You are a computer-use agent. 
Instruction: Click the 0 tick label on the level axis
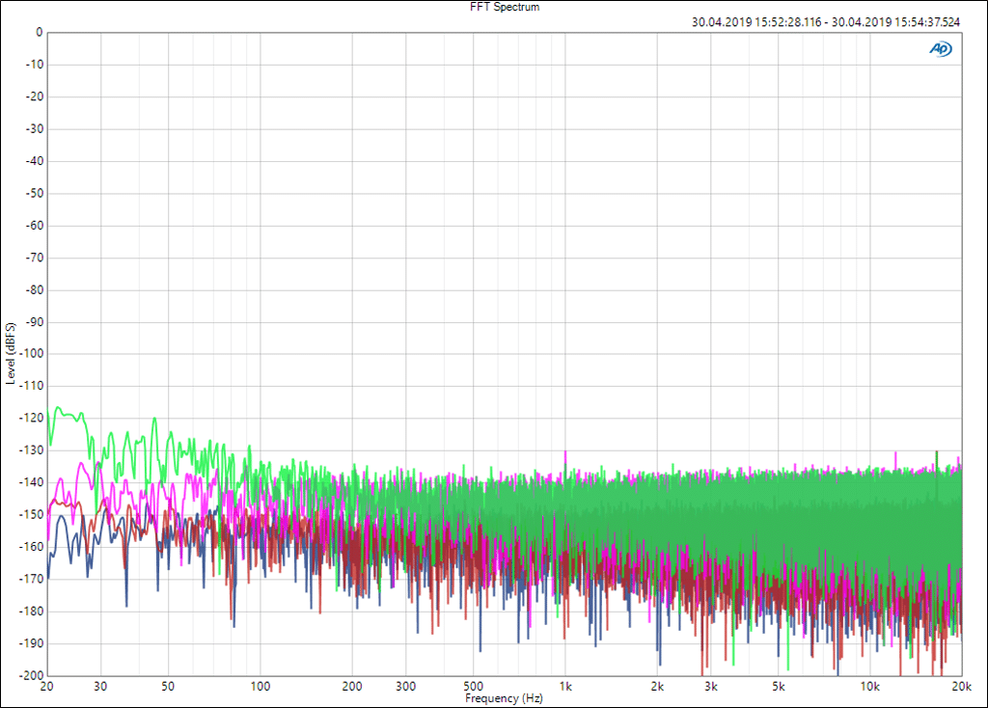tap(39, 32)
